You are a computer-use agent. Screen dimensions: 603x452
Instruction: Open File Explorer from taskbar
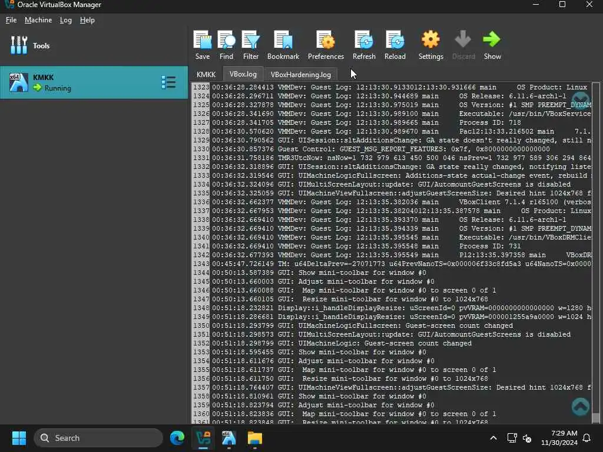click(254, 438)
